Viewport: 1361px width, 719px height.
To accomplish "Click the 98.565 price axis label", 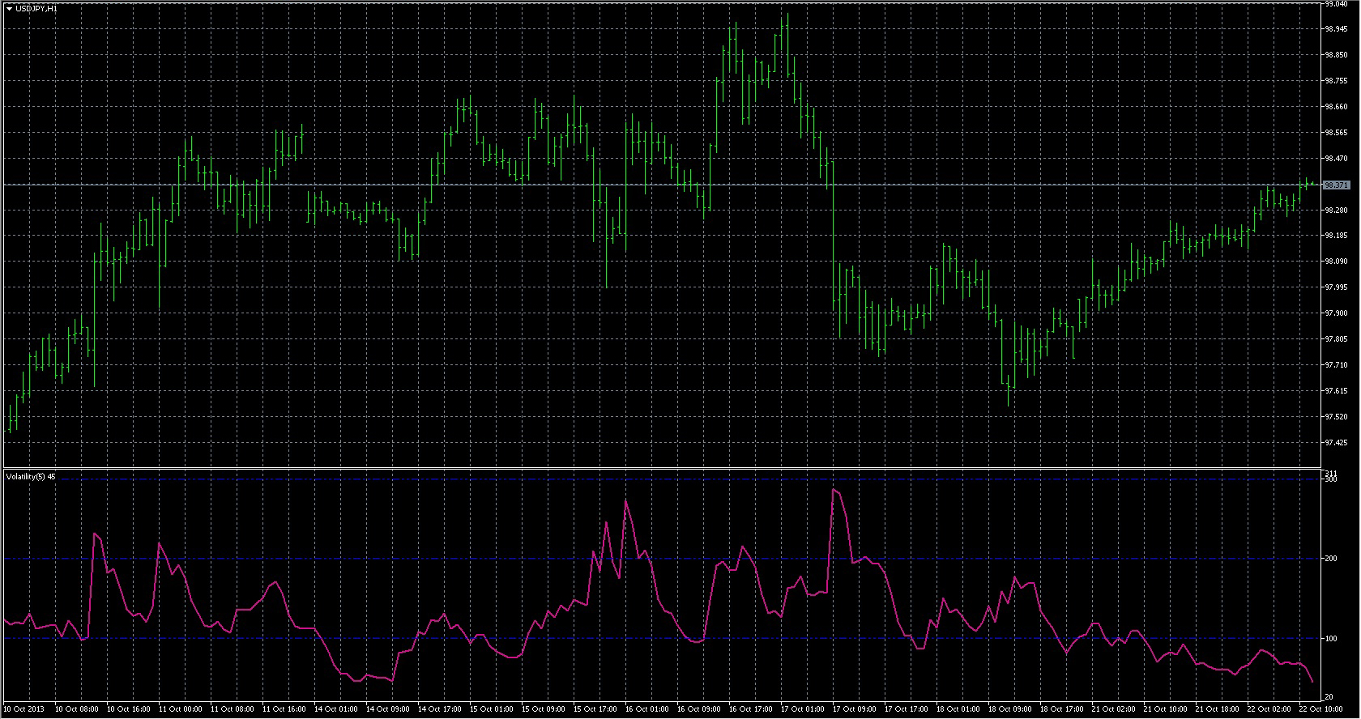I will coord(1336,133).
